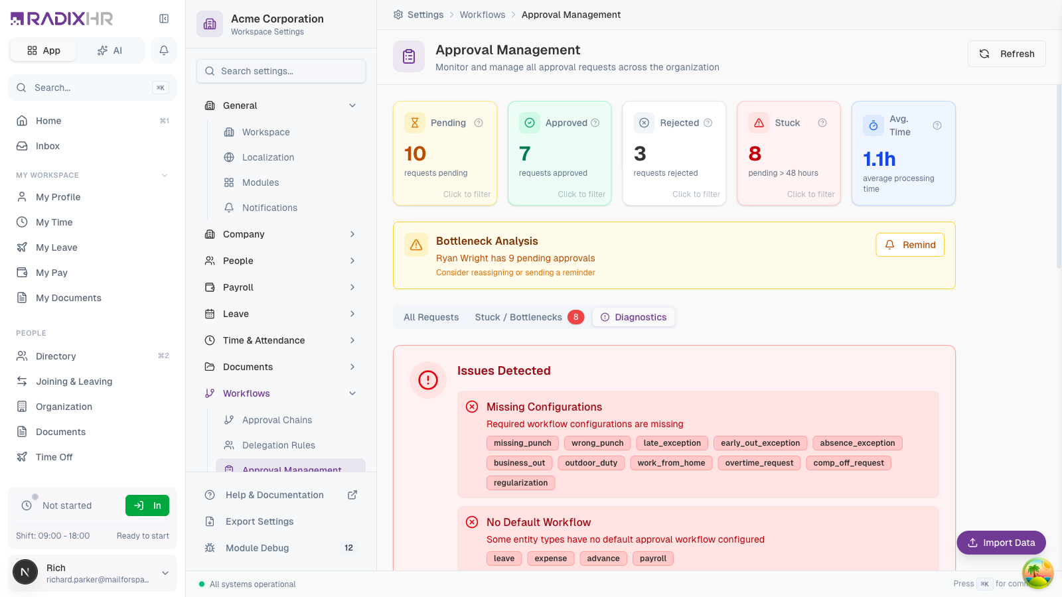Click the missing_punch tag
The image size is (1062, 597).
click(522, 443)
